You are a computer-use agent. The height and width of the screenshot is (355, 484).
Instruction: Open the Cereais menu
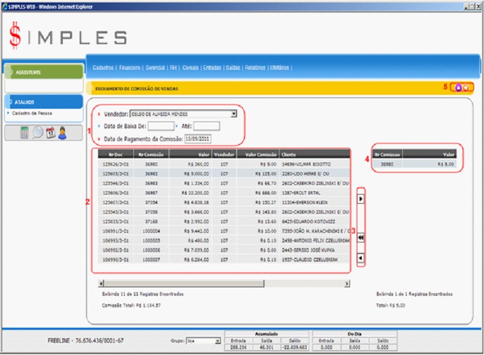pos(191,68)
